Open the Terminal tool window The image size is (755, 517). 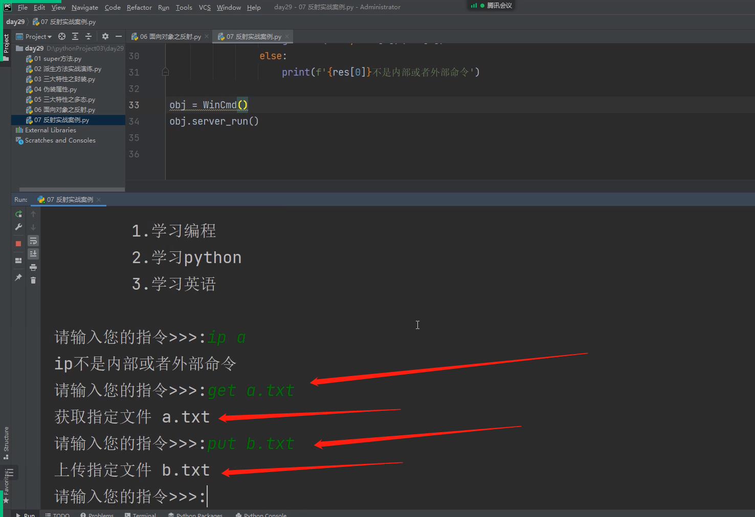(x=140, y=514)
